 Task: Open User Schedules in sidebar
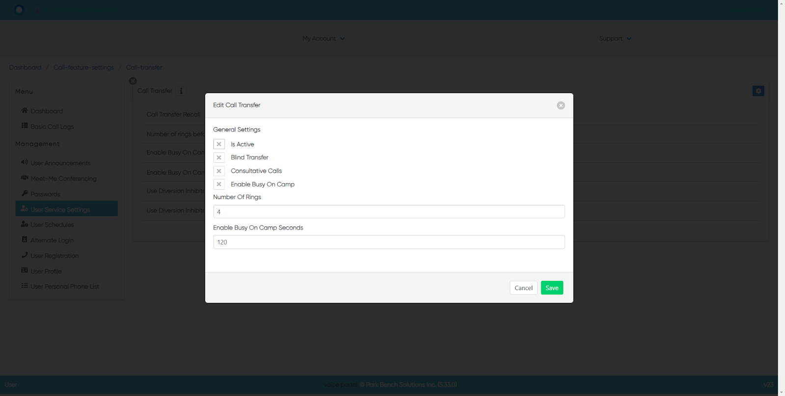point(52,224)
